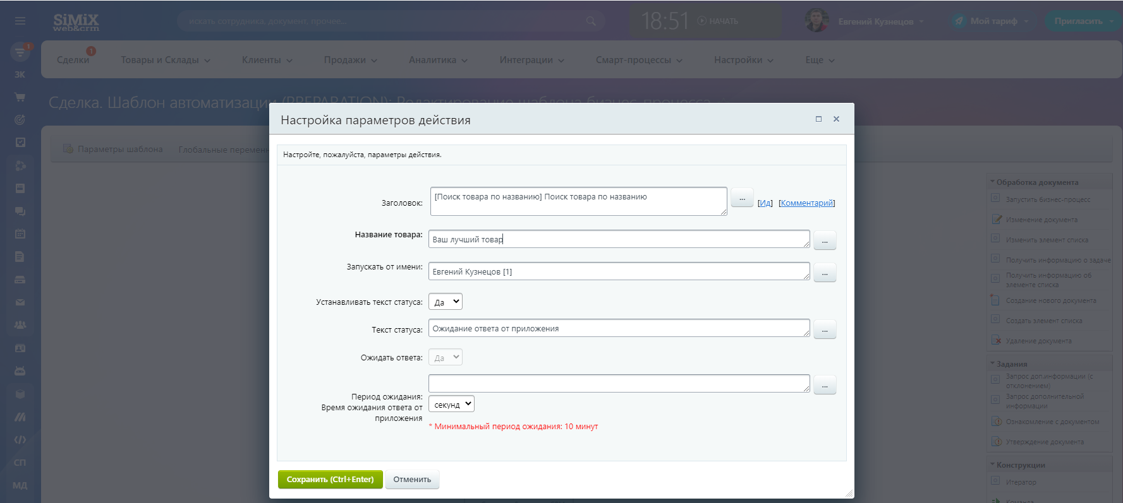Click the code brackets icon in left sidebar

pyautogui.click(x=20, y=440)
